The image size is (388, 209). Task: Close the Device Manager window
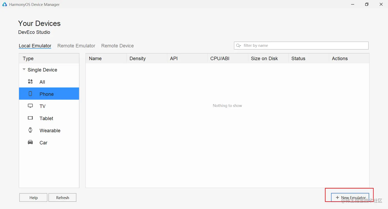pos(381,4)
